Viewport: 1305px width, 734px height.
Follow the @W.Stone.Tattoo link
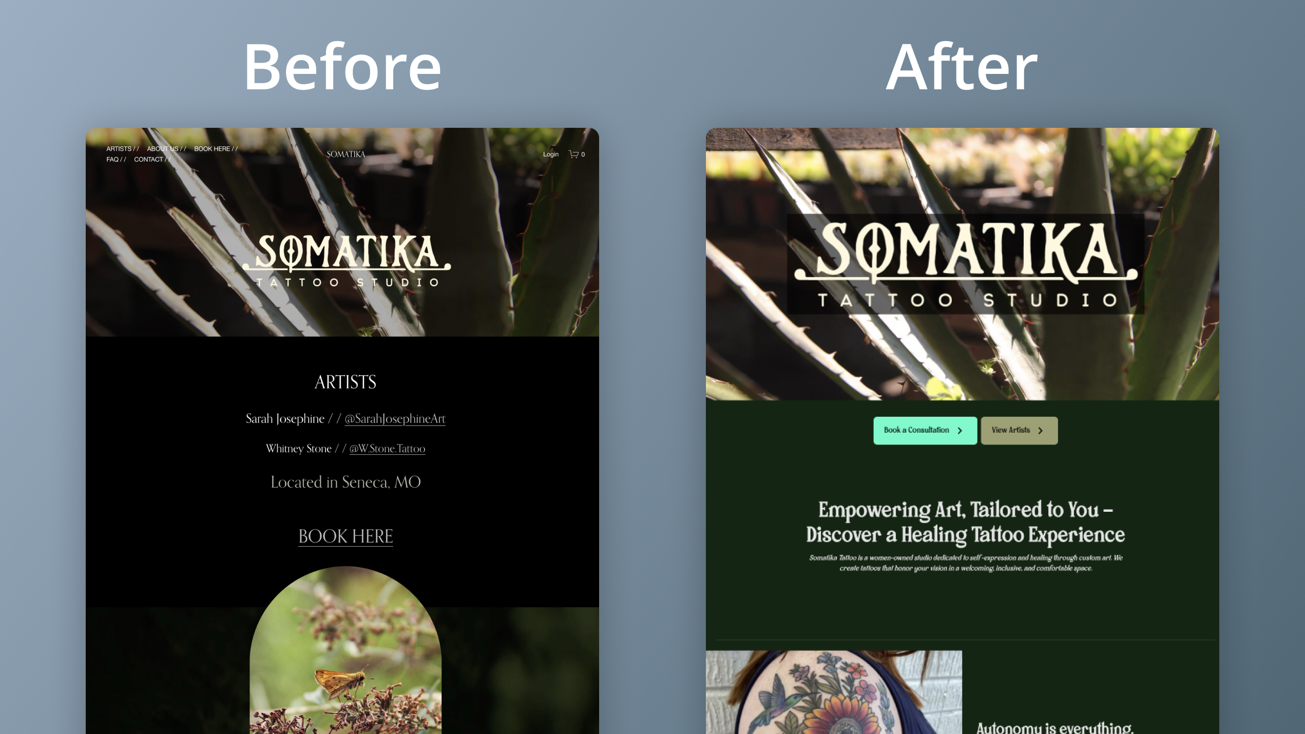coord(387,449)
